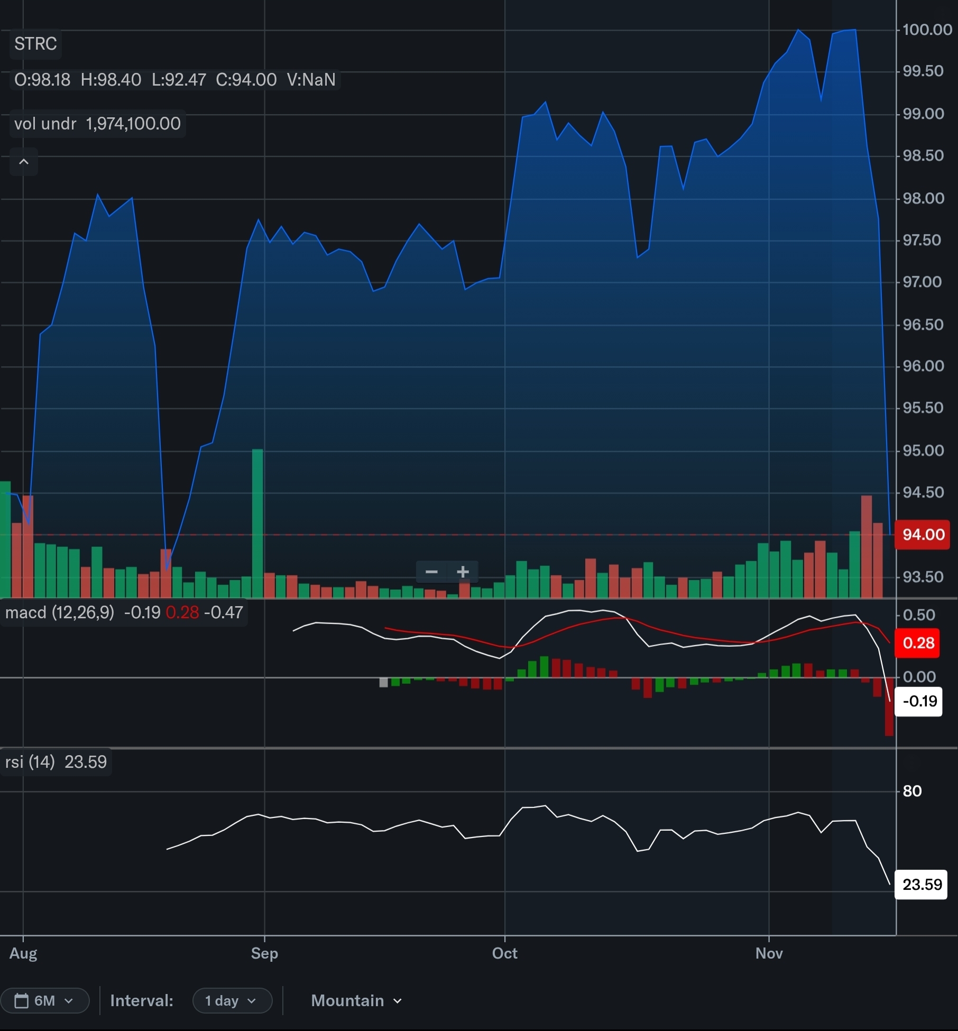Image resolution: width=958 pixels, height=1031 pixels.
Task: Click the calendar icon in the 6M selector
Action: click(x=21, y=1000)
